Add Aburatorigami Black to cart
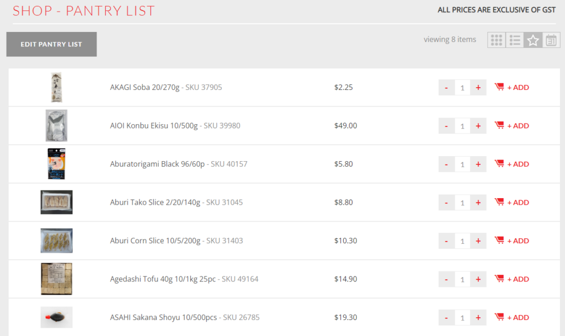This screenshot has width=565, height=336. tap(511, 164)
